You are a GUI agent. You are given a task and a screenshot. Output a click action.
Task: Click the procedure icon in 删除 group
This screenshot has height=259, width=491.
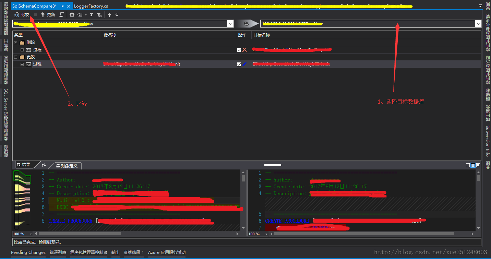point(28,50)
